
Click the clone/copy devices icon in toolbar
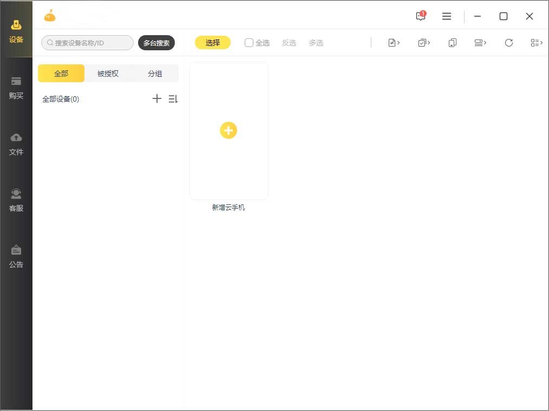tap(453, 42)
